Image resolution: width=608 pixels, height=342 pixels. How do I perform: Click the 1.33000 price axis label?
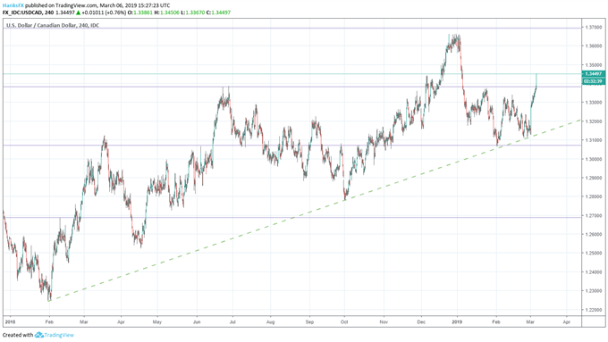click(594, 103)
